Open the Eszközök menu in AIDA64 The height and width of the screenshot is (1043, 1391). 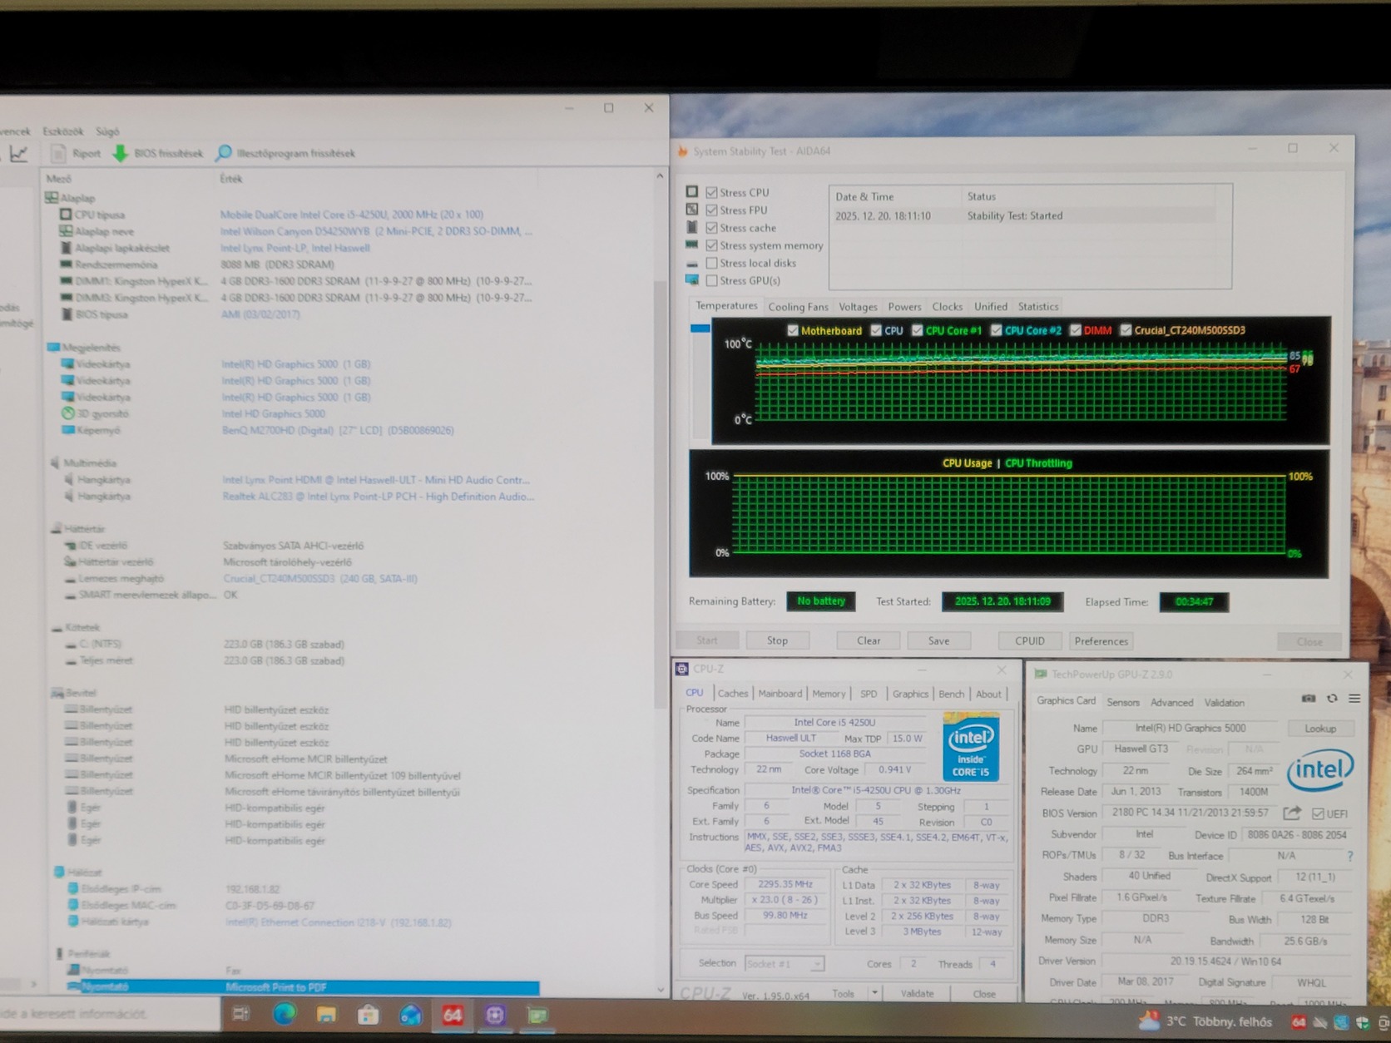(x=63, y=131)
